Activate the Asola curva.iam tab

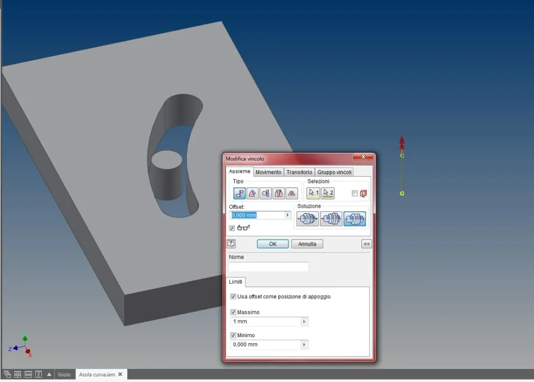(97, 374)
